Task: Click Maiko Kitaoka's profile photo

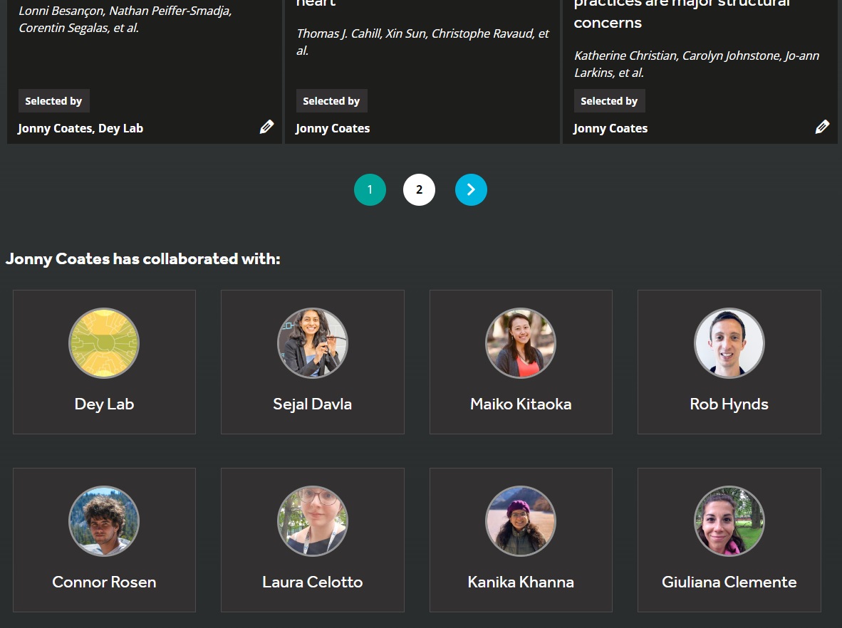Action: click(x=521, y=343)
